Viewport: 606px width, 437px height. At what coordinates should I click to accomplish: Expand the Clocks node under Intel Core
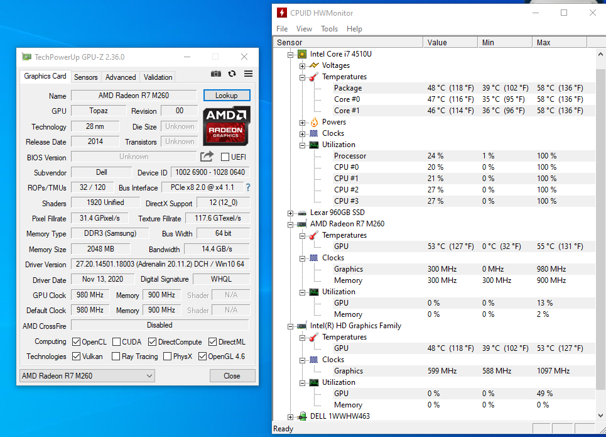click(302, 134)
